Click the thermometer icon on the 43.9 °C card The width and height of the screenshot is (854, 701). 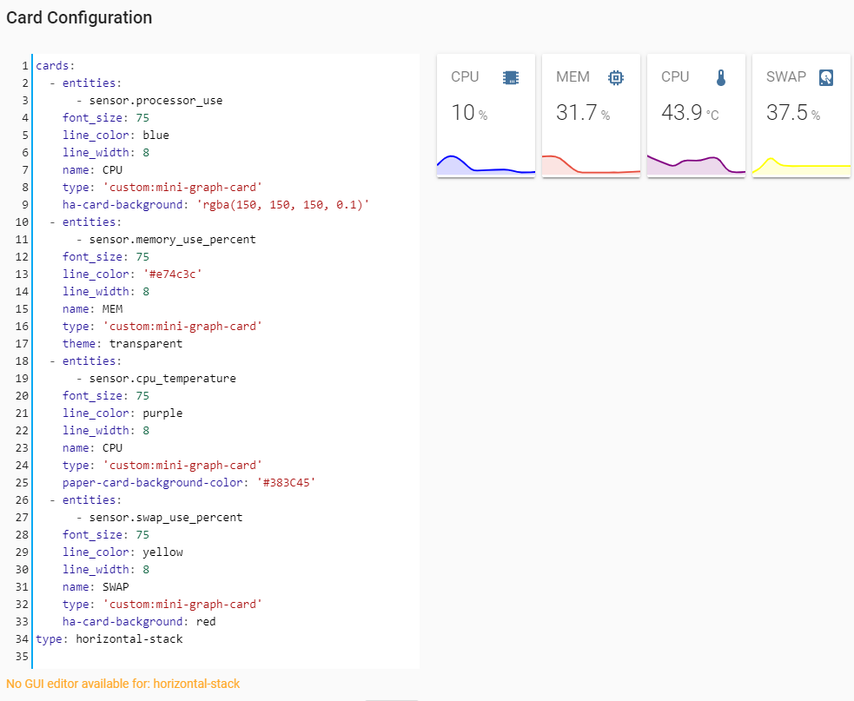click(721, 76)
